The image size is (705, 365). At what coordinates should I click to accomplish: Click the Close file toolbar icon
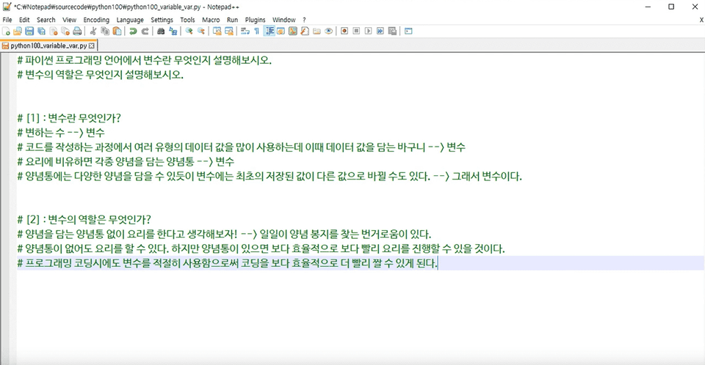(x=54, y=31)
